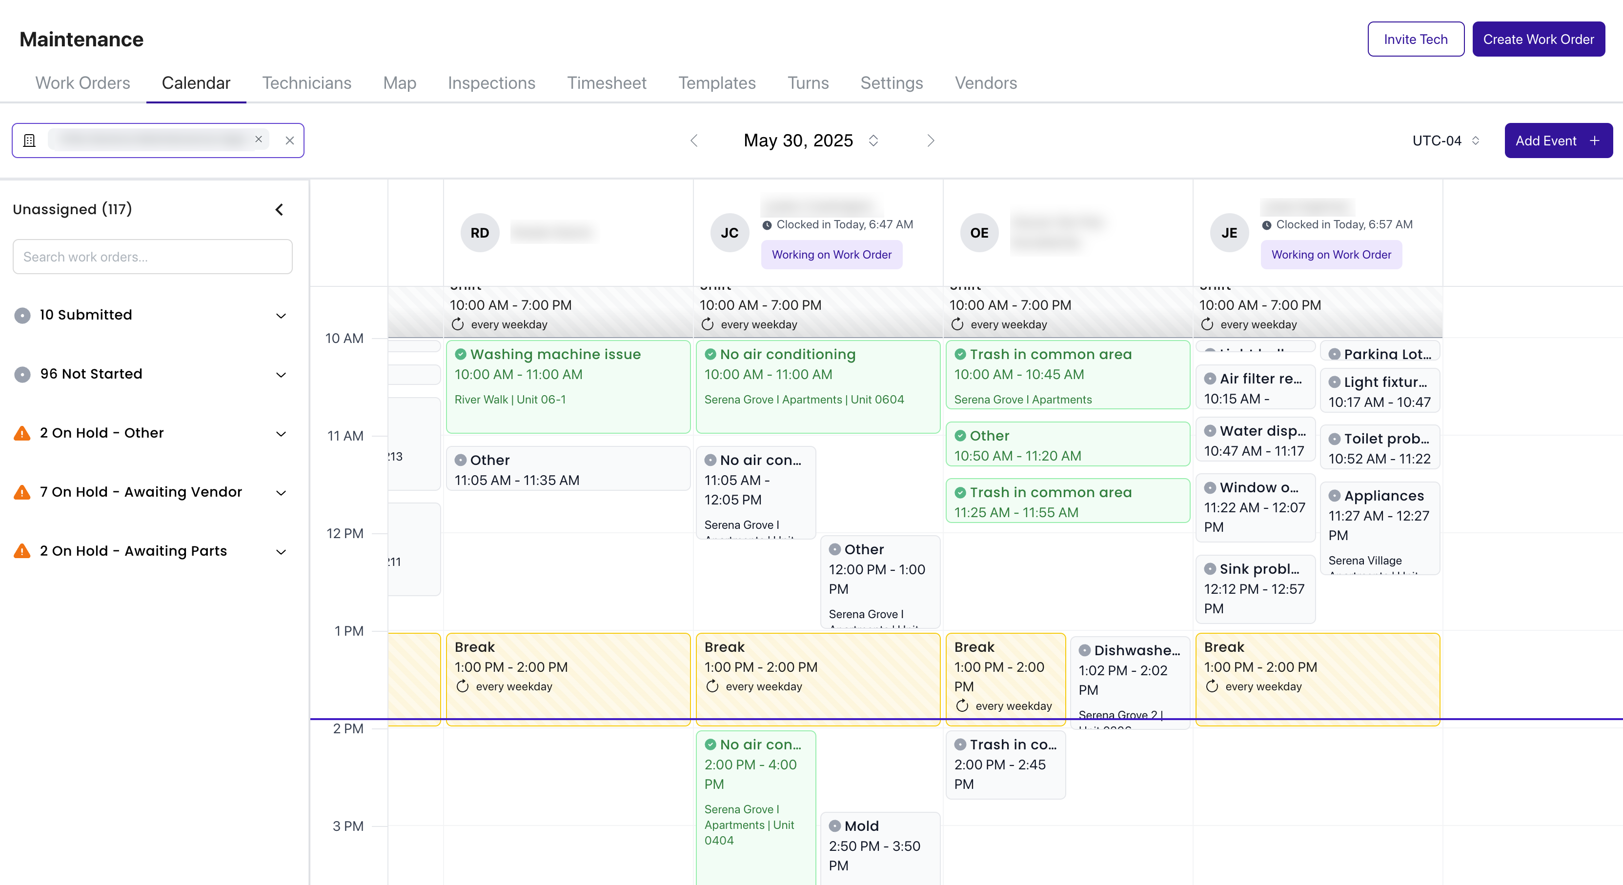Viewport: 1623px width, 885px height.
Task: Click JC technician avatar
Action: pos(730,233)
